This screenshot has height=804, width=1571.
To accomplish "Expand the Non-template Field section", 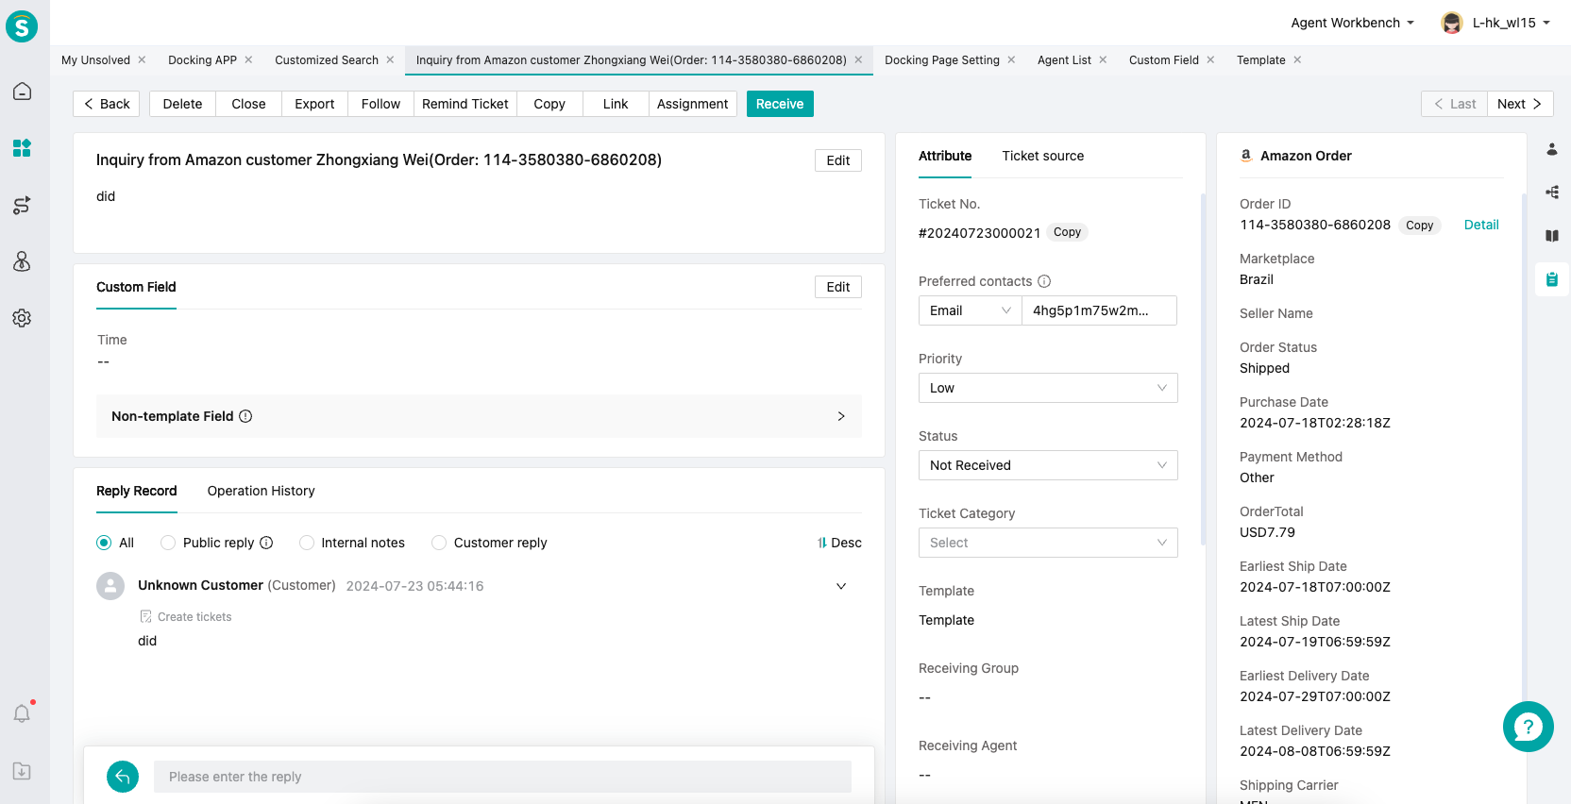I will [479, 416].
